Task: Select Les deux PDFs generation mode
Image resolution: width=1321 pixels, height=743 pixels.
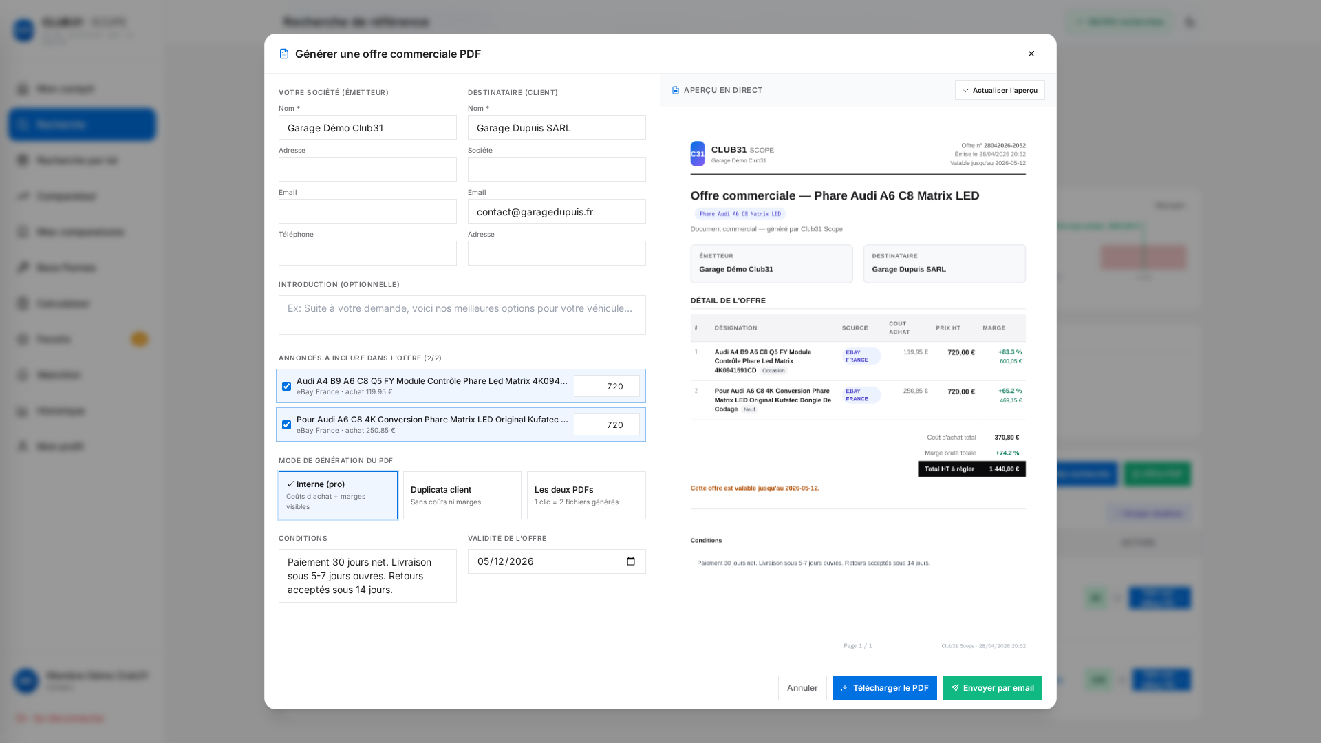Action: (x=586, y=495)
